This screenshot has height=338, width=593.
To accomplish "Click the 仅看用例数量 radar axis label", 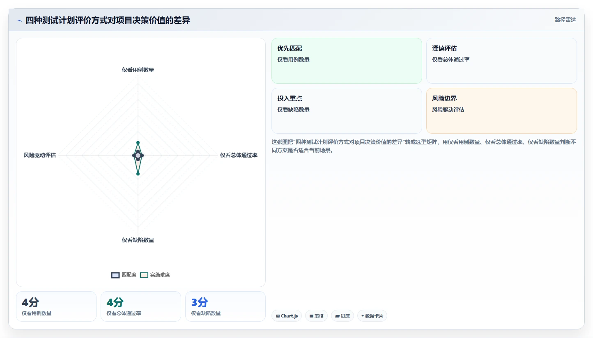I will tap(138, 70).
